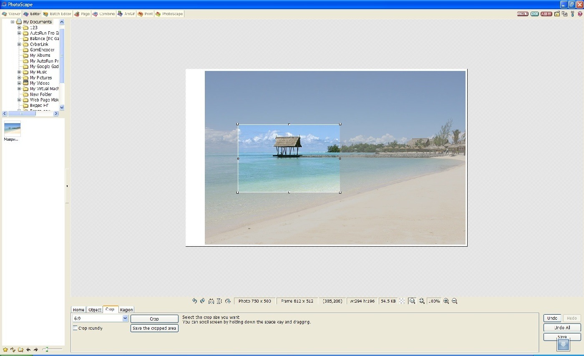Click the Undo button
Screen dimensions: 584x356
click(552, 318)
